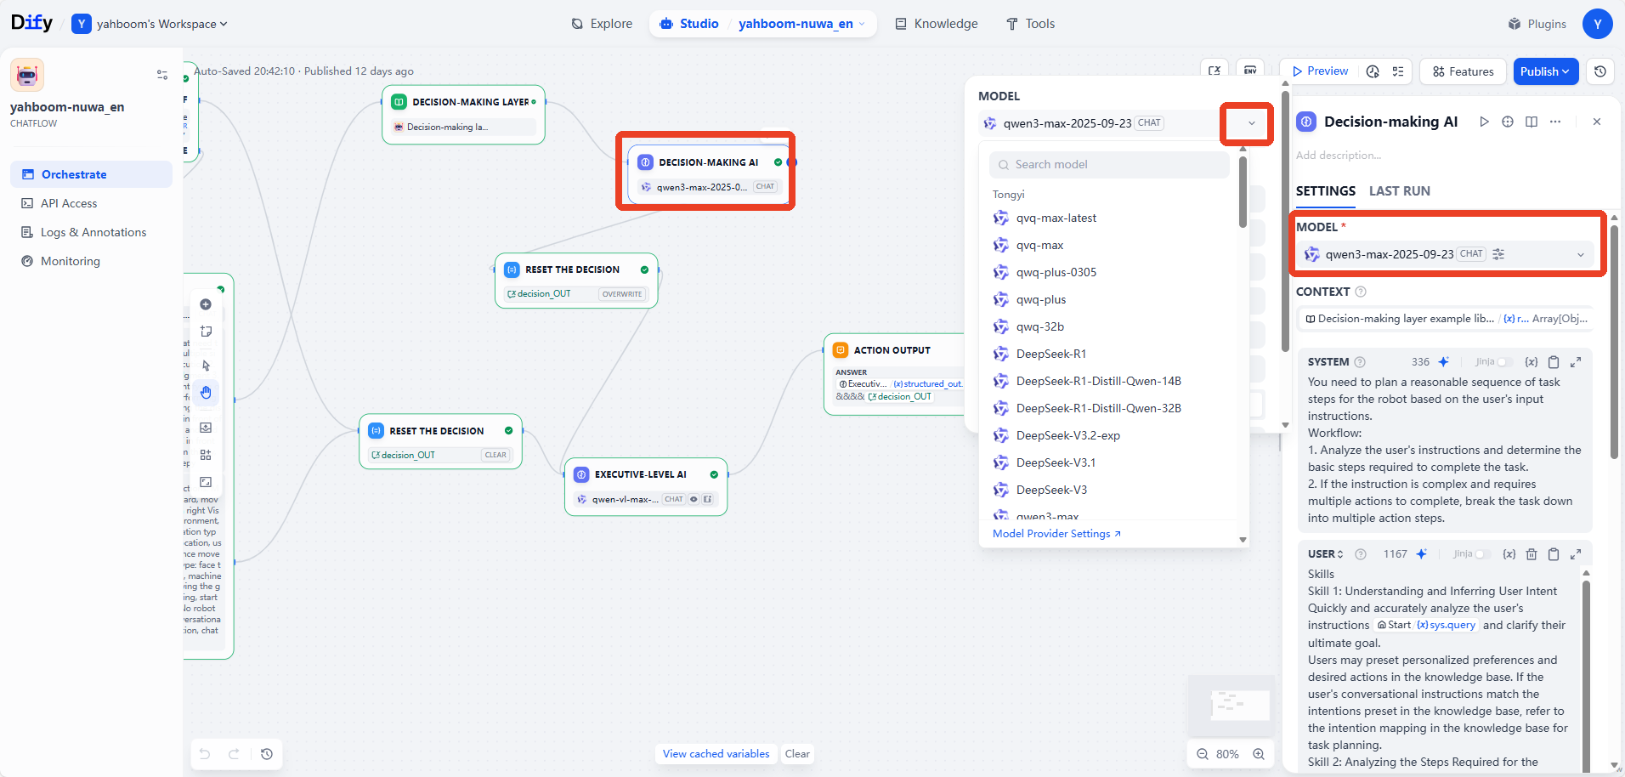The image size is (1625, 777).
Task: Run this step with the play icon
Action: (1484, 122)
